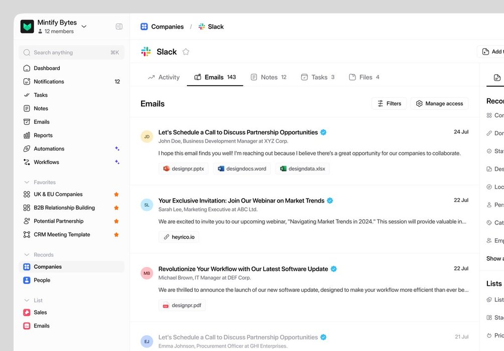Click the document icon tab in right panel
The width and height of the screenshot is (504, 351).
(497, 77)
